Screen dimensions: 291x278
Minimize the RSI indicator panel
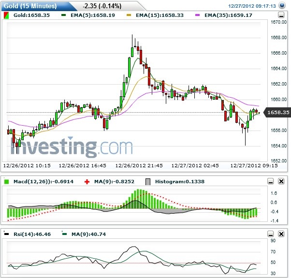(271, 234)
